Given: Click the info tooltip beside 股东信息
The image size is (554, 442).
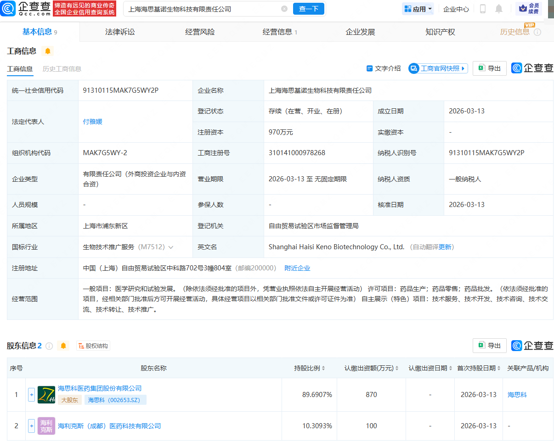Looking at the screenshot, I should click(50, 346).
